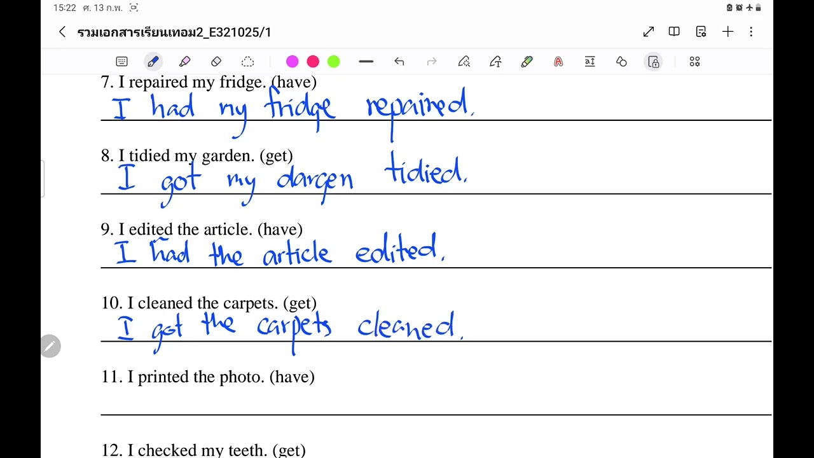This screenshot has height=458, width=814.
Task: Undo the last stroke
Action: 399,62
